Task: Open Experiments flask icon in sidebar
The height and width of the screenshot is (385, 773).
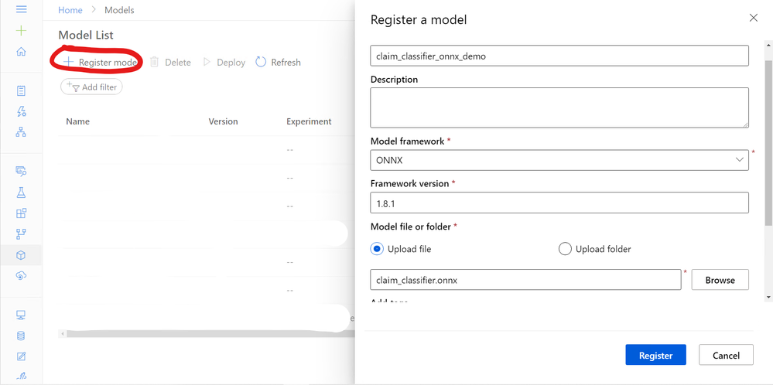Action: click(21, 192)
